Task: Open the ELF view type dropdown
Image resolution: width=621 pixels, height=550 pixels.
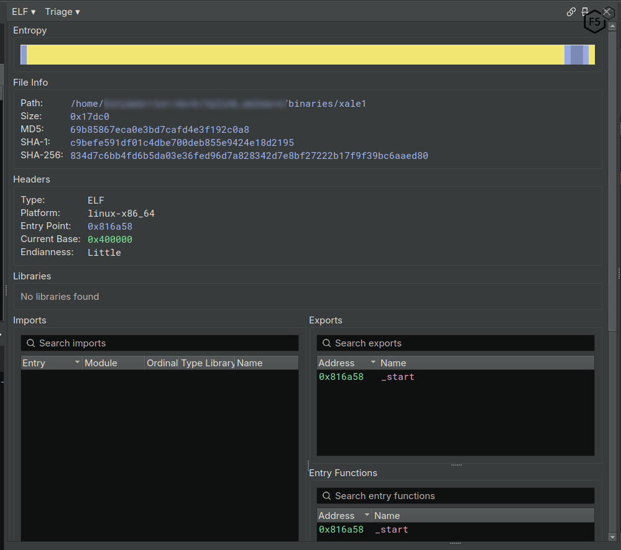Action: click(24, 12)
